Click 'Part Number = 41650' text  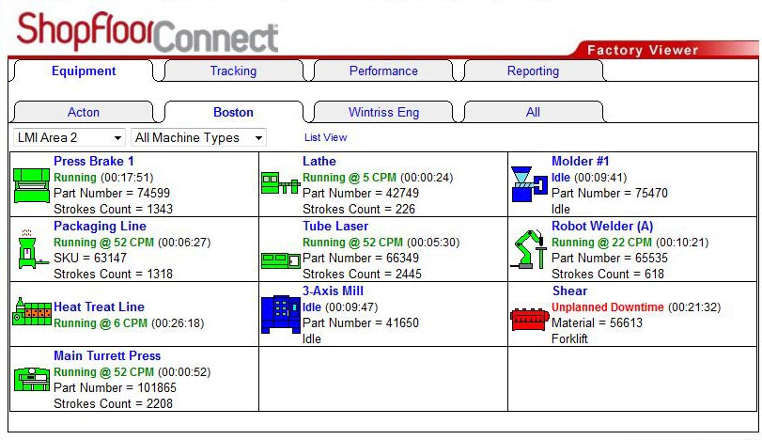point(361,322)
